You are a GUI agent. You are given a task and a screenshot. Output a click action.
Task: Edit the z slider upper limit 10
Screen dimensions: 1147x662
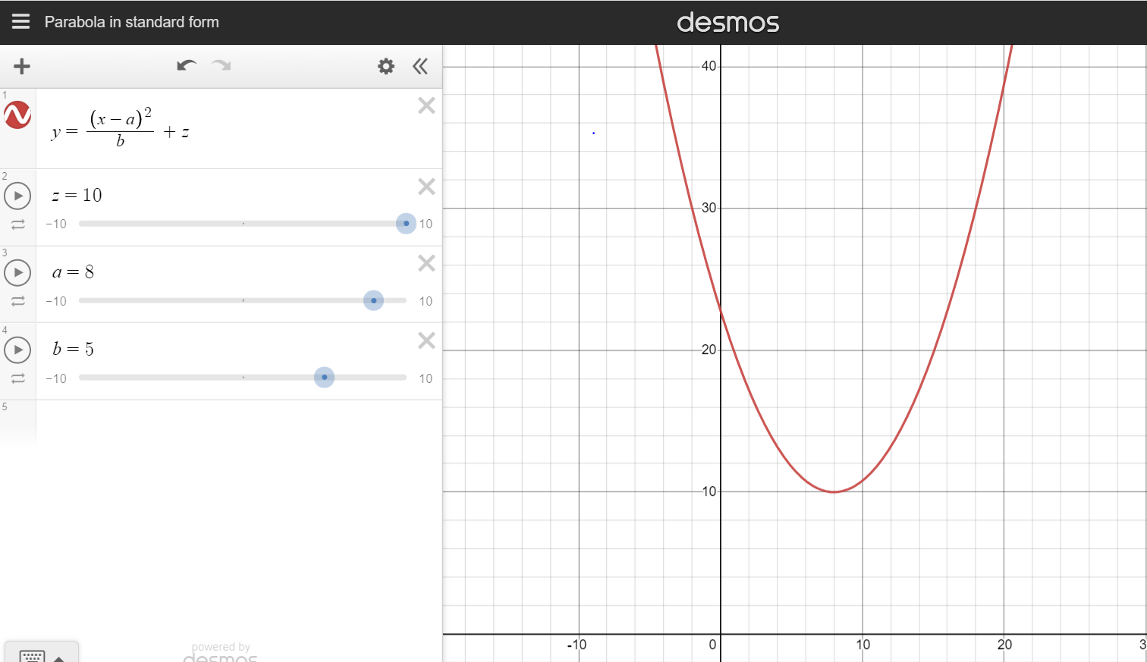[x=426, y=224]
